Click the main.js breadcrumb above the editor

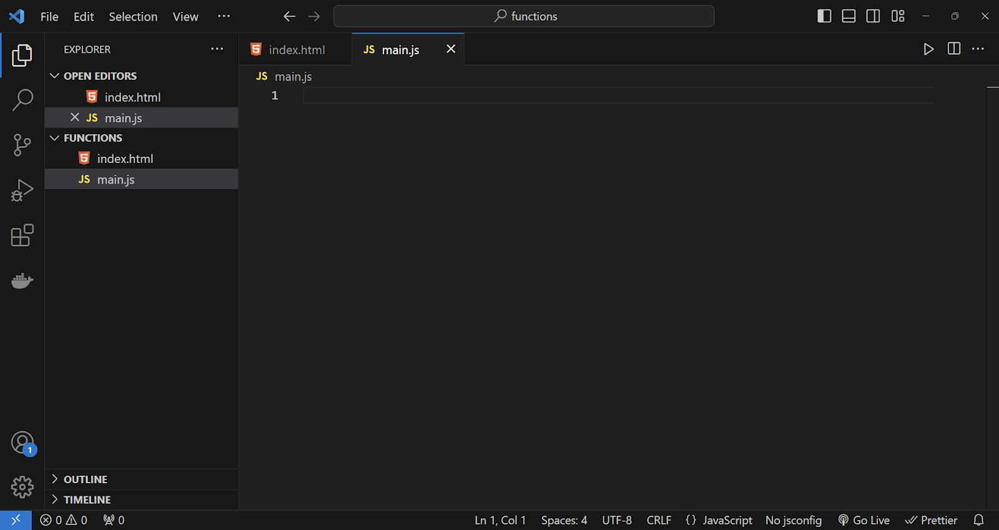click(284, 76)
